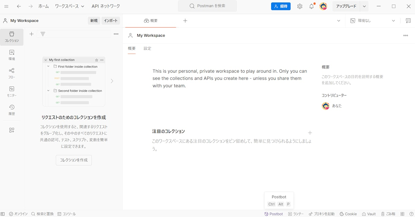Click the plus to create new collection

pyautogui.click(x=31, y=34)
